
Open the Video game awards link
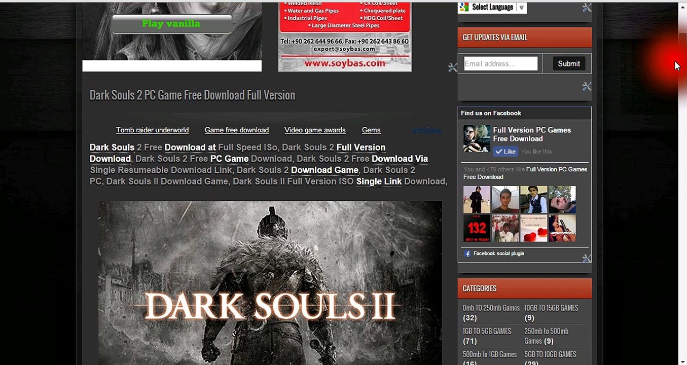coord(315,130)
